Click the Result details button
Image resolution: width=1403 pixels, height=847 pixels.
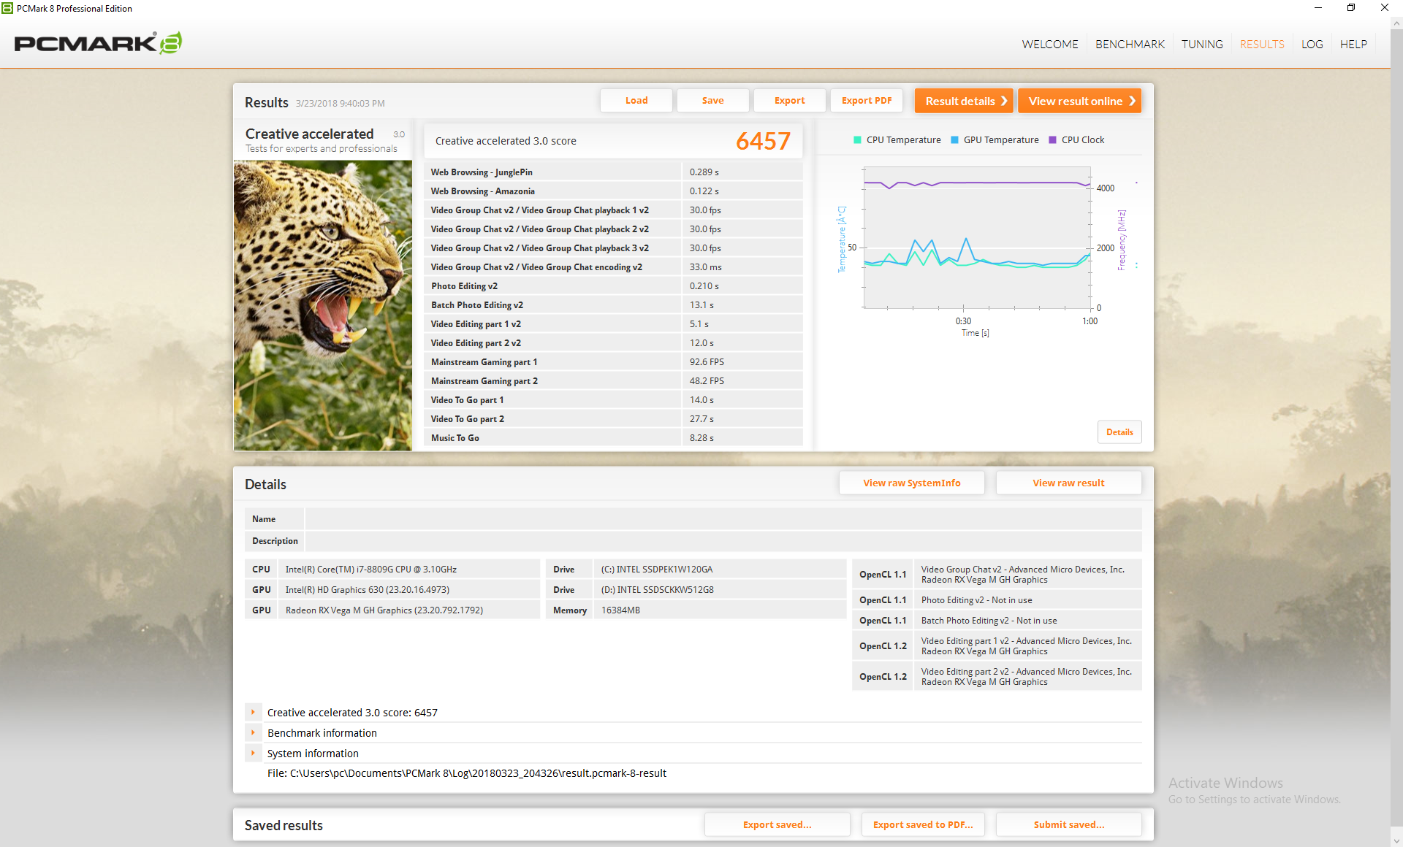click(x=963, y=101)
